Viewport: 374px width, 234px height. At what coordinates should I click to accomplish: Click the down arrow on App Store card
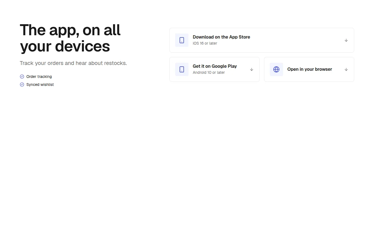(x=346, y=40)
